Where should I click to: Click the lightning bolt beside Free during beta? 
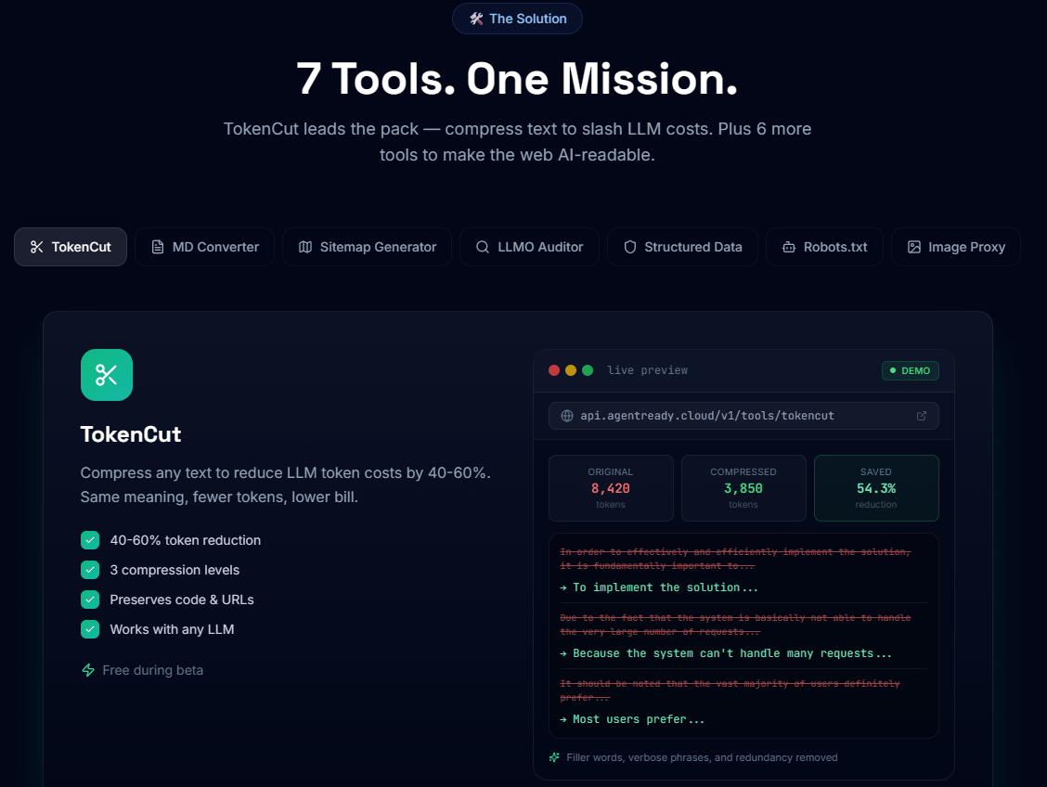pyautogui.click(x=88, y=670)
